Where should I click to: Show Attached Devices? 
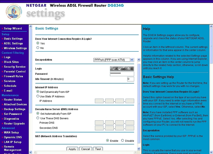pos(15,105)
